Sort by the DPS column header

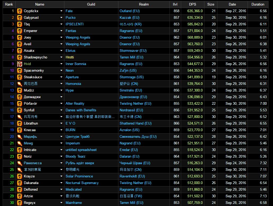tap(193, 4)
